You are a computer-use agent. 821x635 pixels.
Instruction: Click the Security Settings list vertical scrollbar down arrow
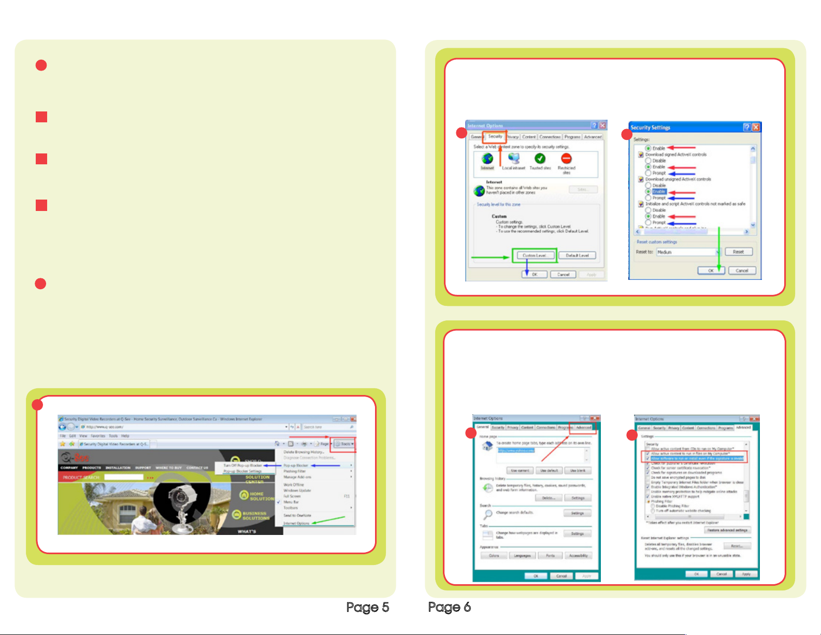[x=753, y=225]
